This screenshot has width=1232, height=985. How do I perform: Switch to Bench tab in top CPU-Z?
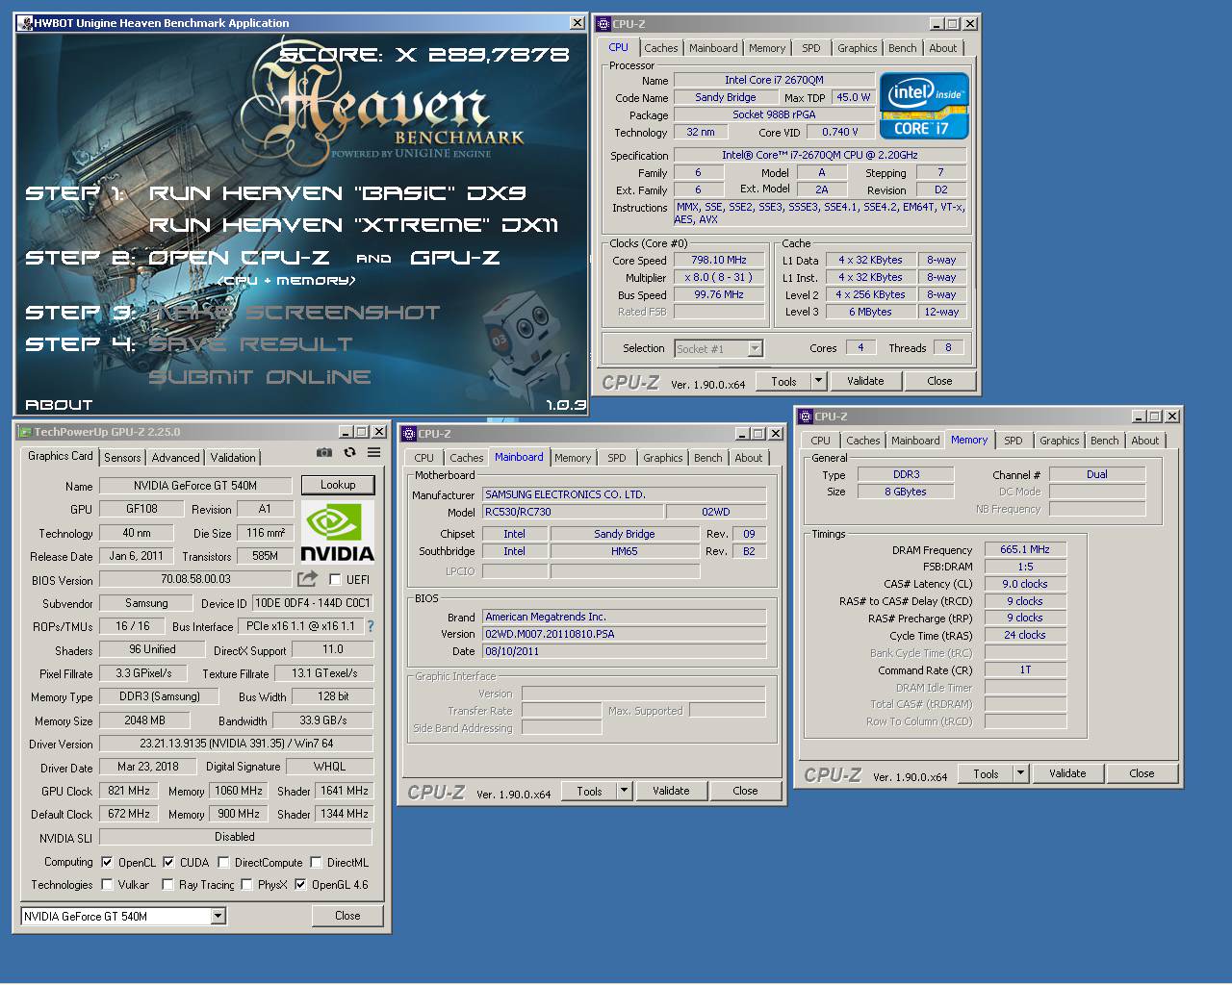click(902, 48)
